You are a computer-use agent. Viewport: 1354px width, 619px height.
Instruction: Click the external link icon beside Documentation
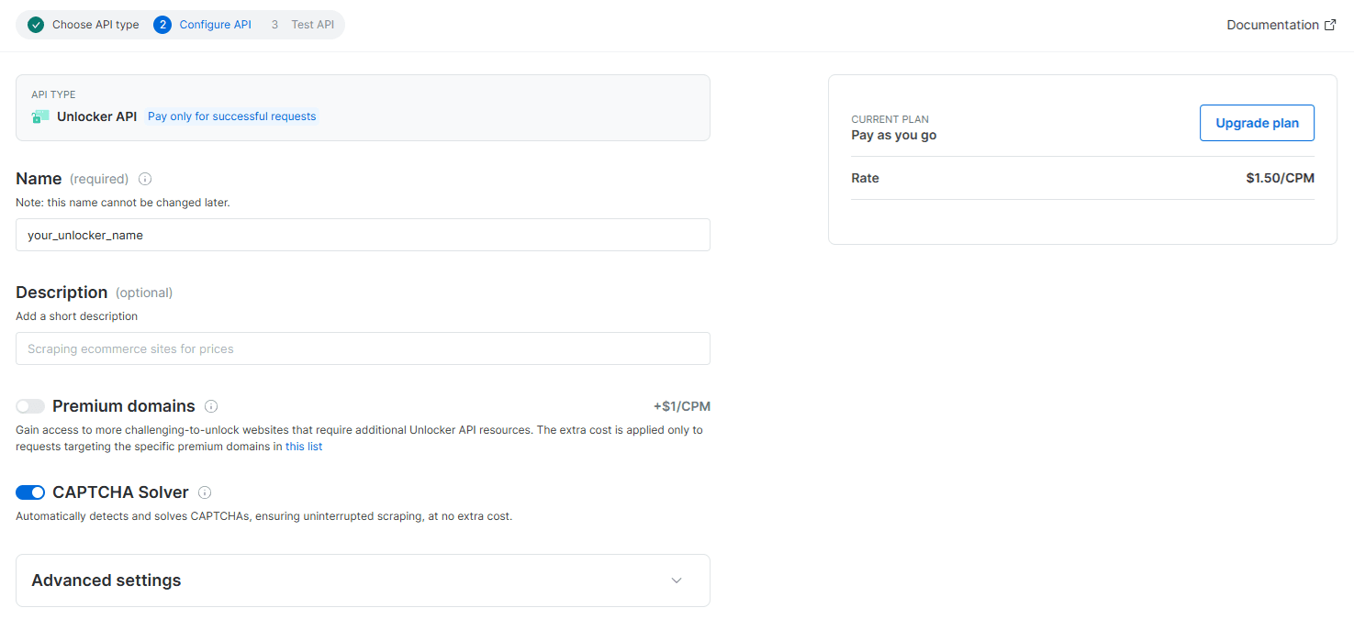coord(1331,24)
